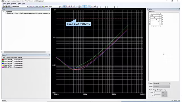Open the Display panel dropdown arrow
The image size is (182, 102).
177,9
